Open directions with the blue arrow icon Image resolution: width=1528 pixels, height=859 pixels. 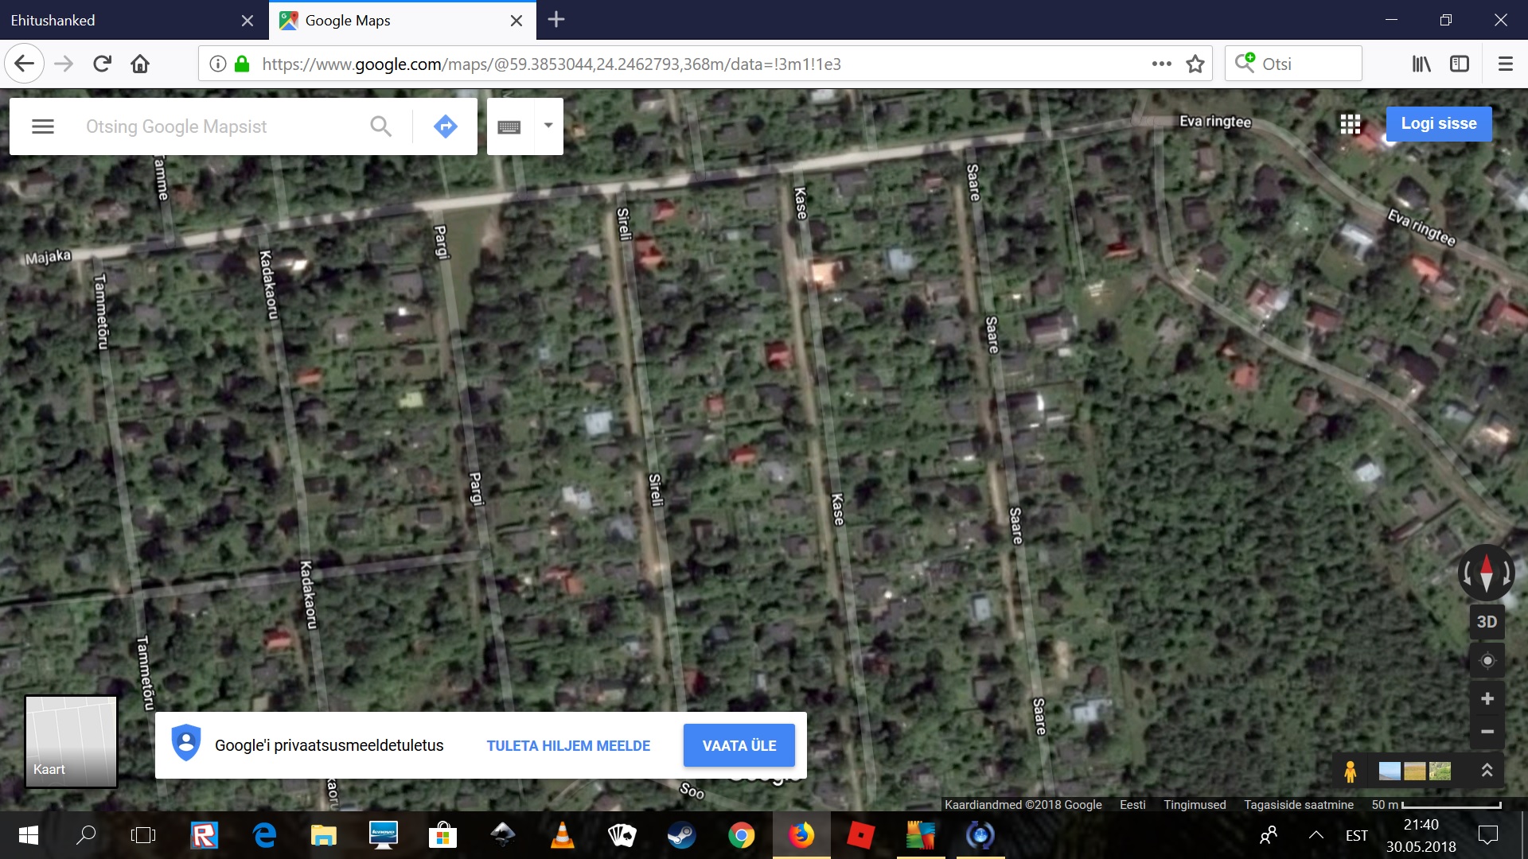click(x=445, y=126)
